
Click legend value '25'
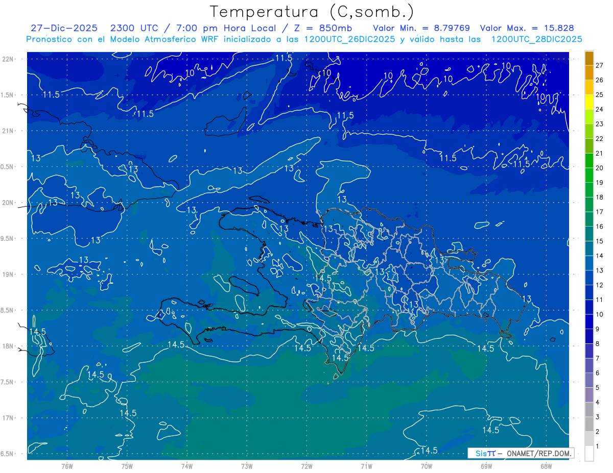[x=600, y=94]
